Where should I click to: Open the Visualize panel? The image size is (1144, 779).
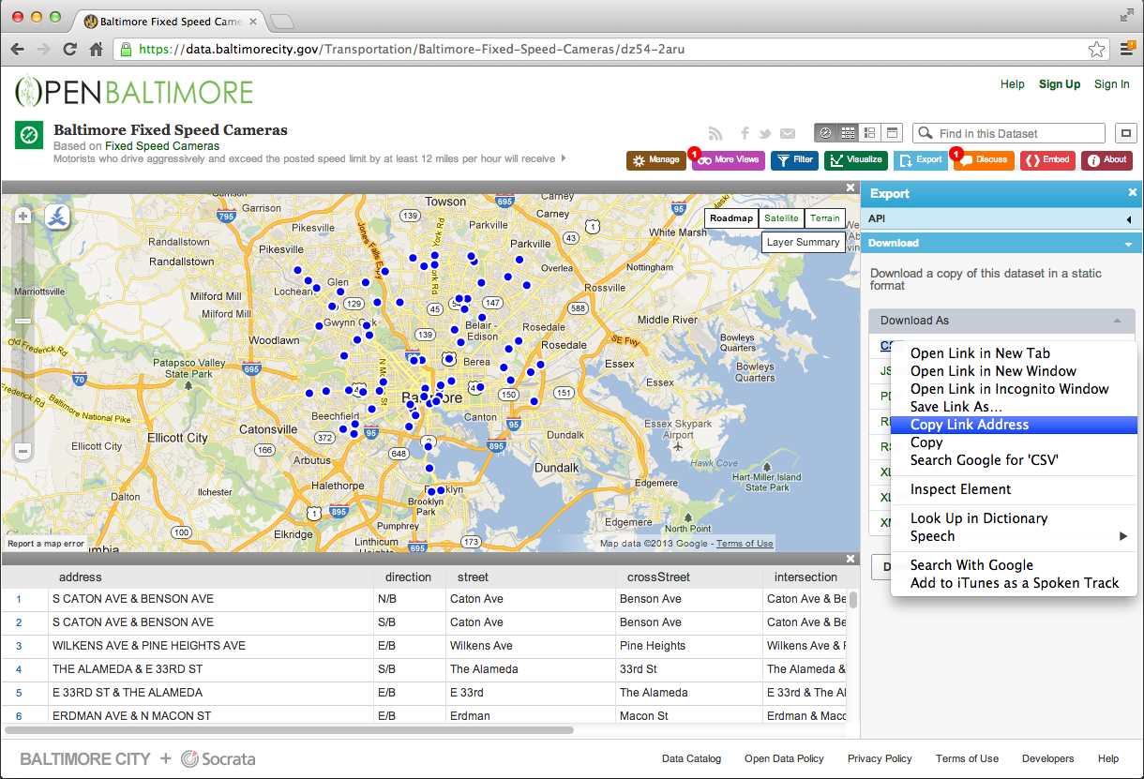coord(856,160)
